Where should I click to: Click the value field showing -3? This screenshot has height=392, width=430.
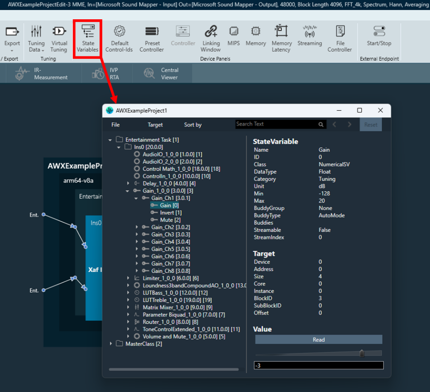(x=318, y=365)
